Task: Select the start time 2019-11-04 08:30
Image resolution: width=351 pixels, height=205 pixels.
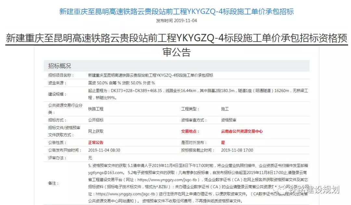Action: pos(104,150)
